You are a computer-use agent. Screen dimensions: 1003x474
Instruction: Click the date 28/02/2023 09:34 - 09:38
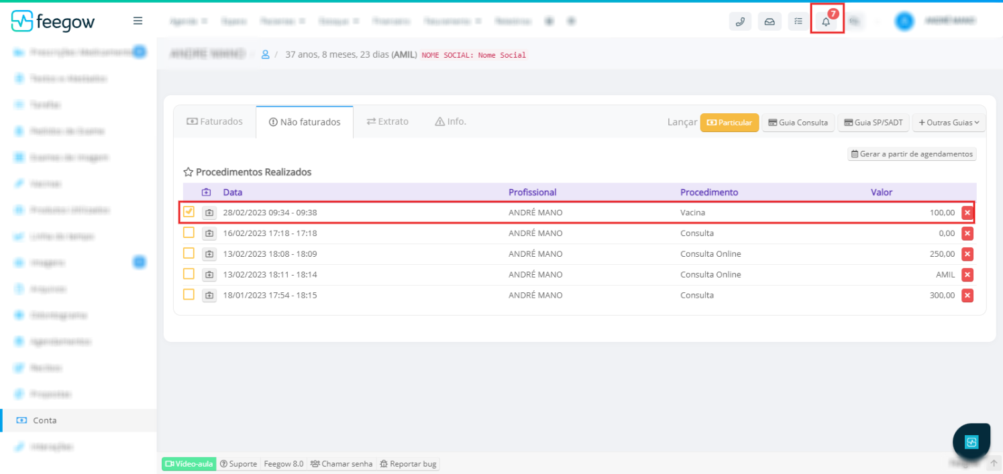[x=270, y=213]
